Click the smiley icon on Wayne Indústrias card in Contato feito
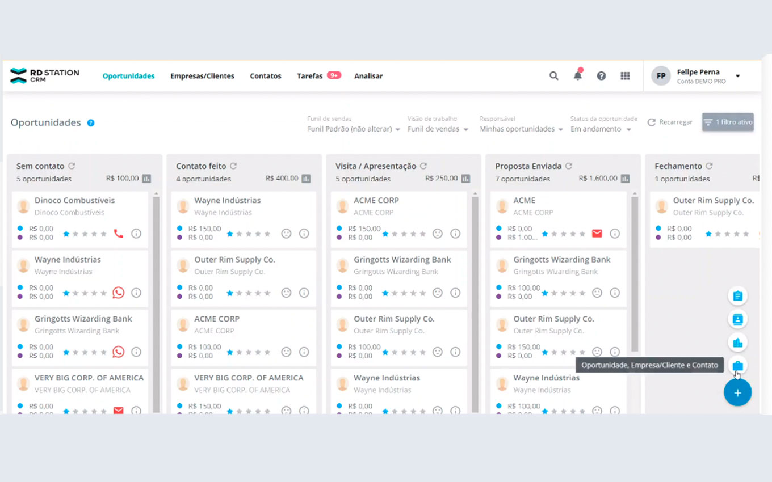772x482 pixels. pos(286,233)
